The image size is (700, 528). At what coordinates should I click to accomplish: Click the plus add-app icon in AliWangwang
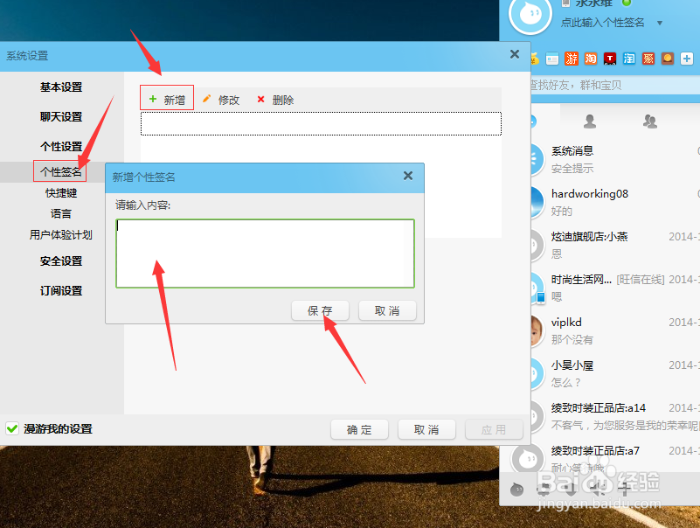click(687, 59)
